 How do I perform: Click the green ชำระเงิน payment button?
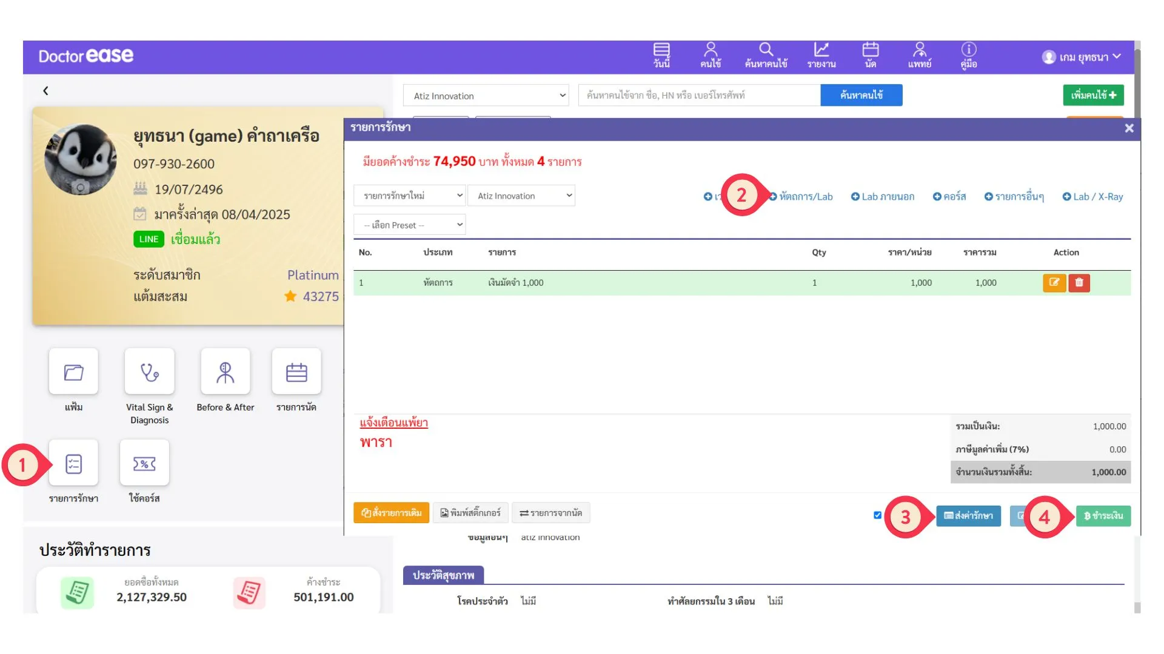(x=1103, y=516)
